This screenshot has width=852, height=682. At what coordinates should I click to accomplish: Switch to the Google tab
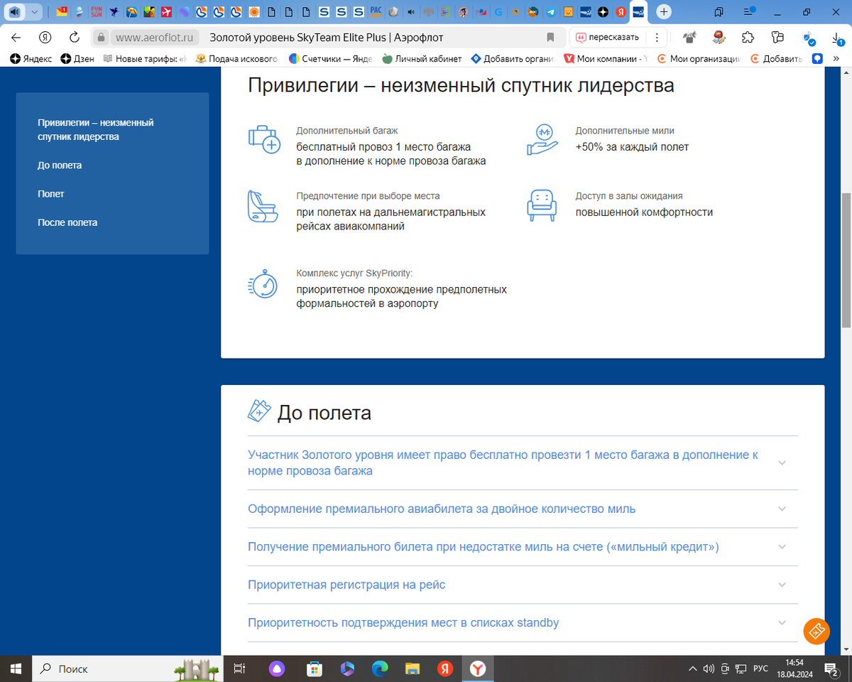pos(499,11)
